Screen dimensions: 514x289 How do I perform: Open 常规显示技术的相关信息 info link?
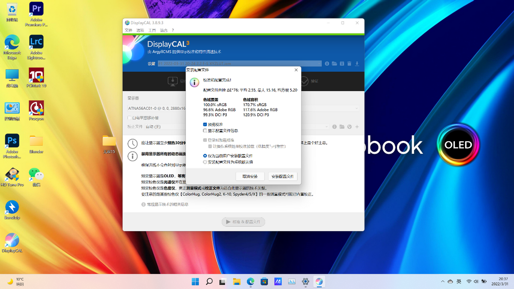(165, 204)
